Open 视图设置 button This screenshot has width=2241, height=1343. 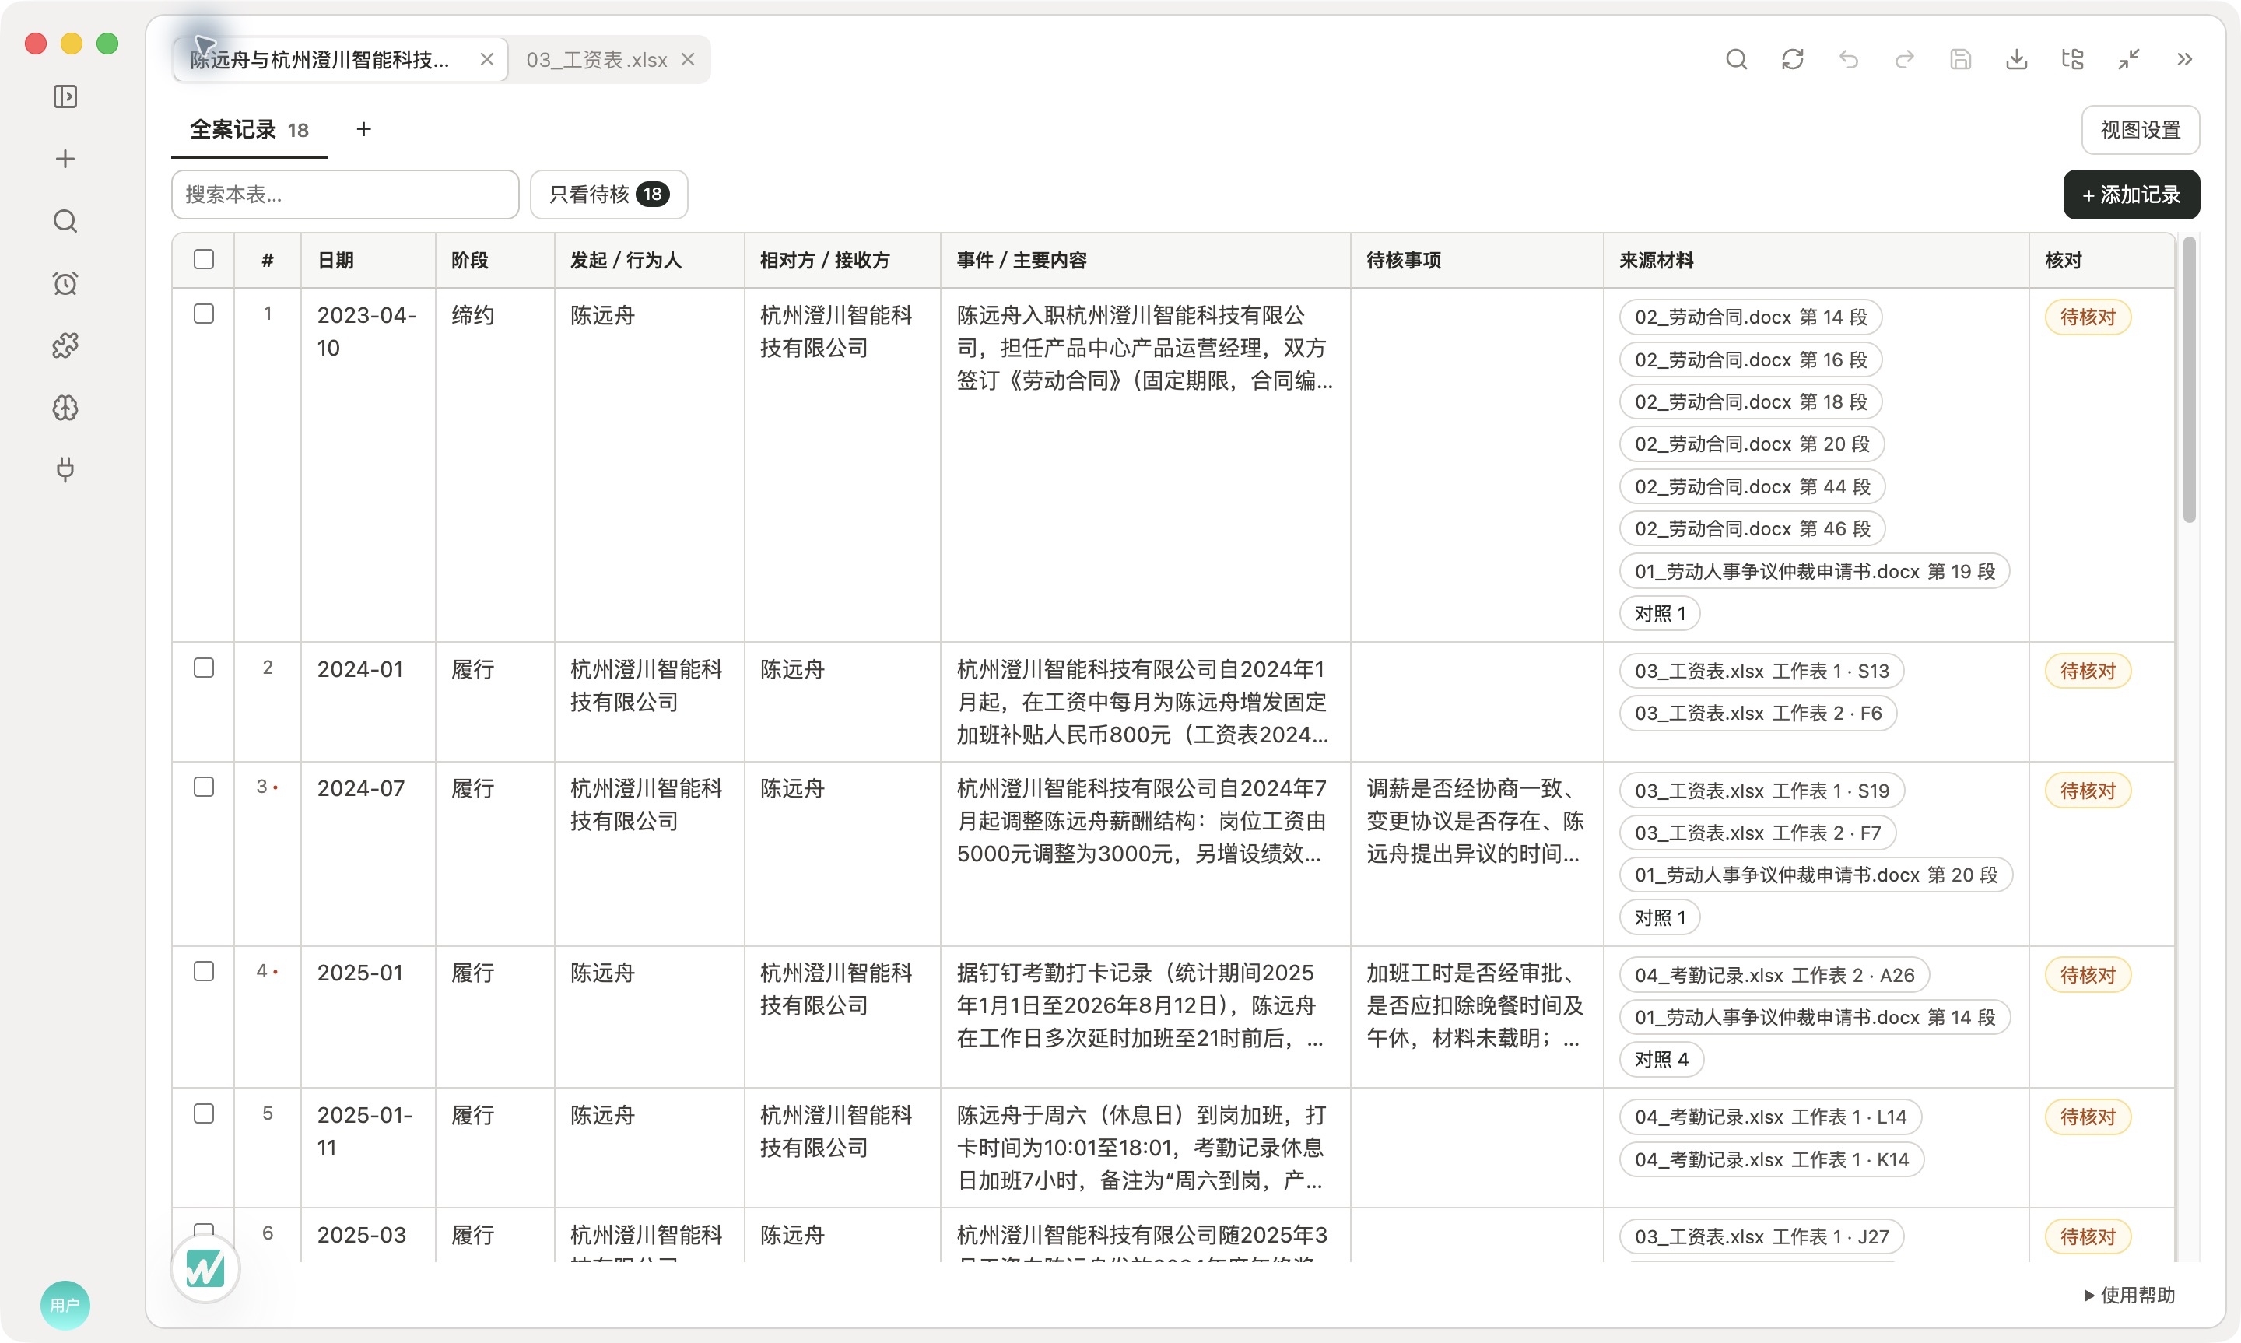point(2140,130)
